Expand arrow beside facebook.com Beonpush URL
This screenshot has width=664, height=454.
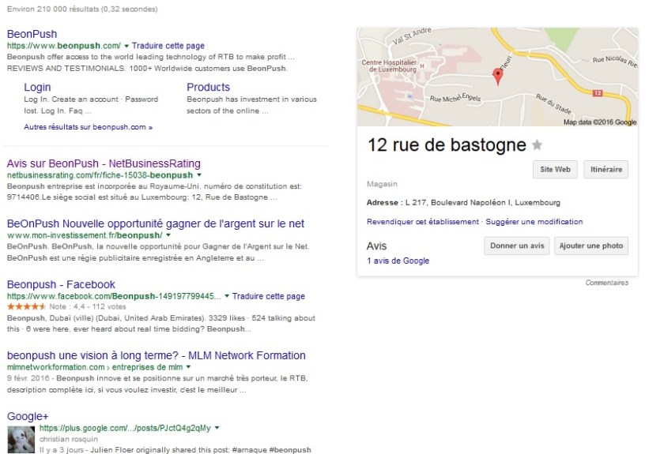(227, 296)
